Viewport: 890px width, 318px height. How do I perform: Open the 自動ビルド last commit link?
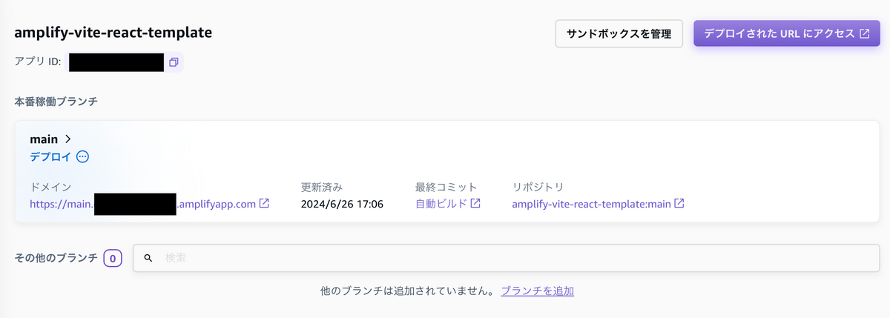click(441, 203)
